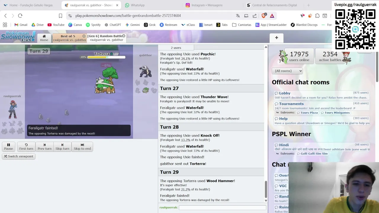This screenshot has height=213, width=379.
Task: Focus the battle chat message field
Action: [222, 208]
